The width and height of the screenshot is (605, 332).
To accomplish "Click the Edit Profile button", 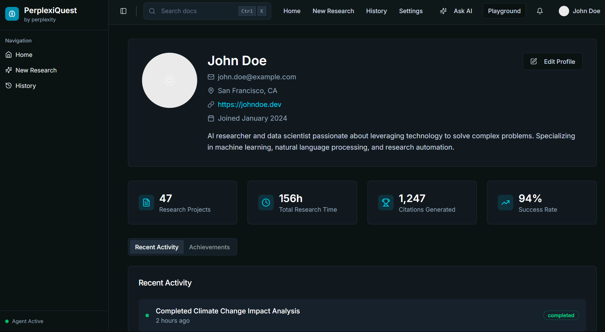I will 553,61.
